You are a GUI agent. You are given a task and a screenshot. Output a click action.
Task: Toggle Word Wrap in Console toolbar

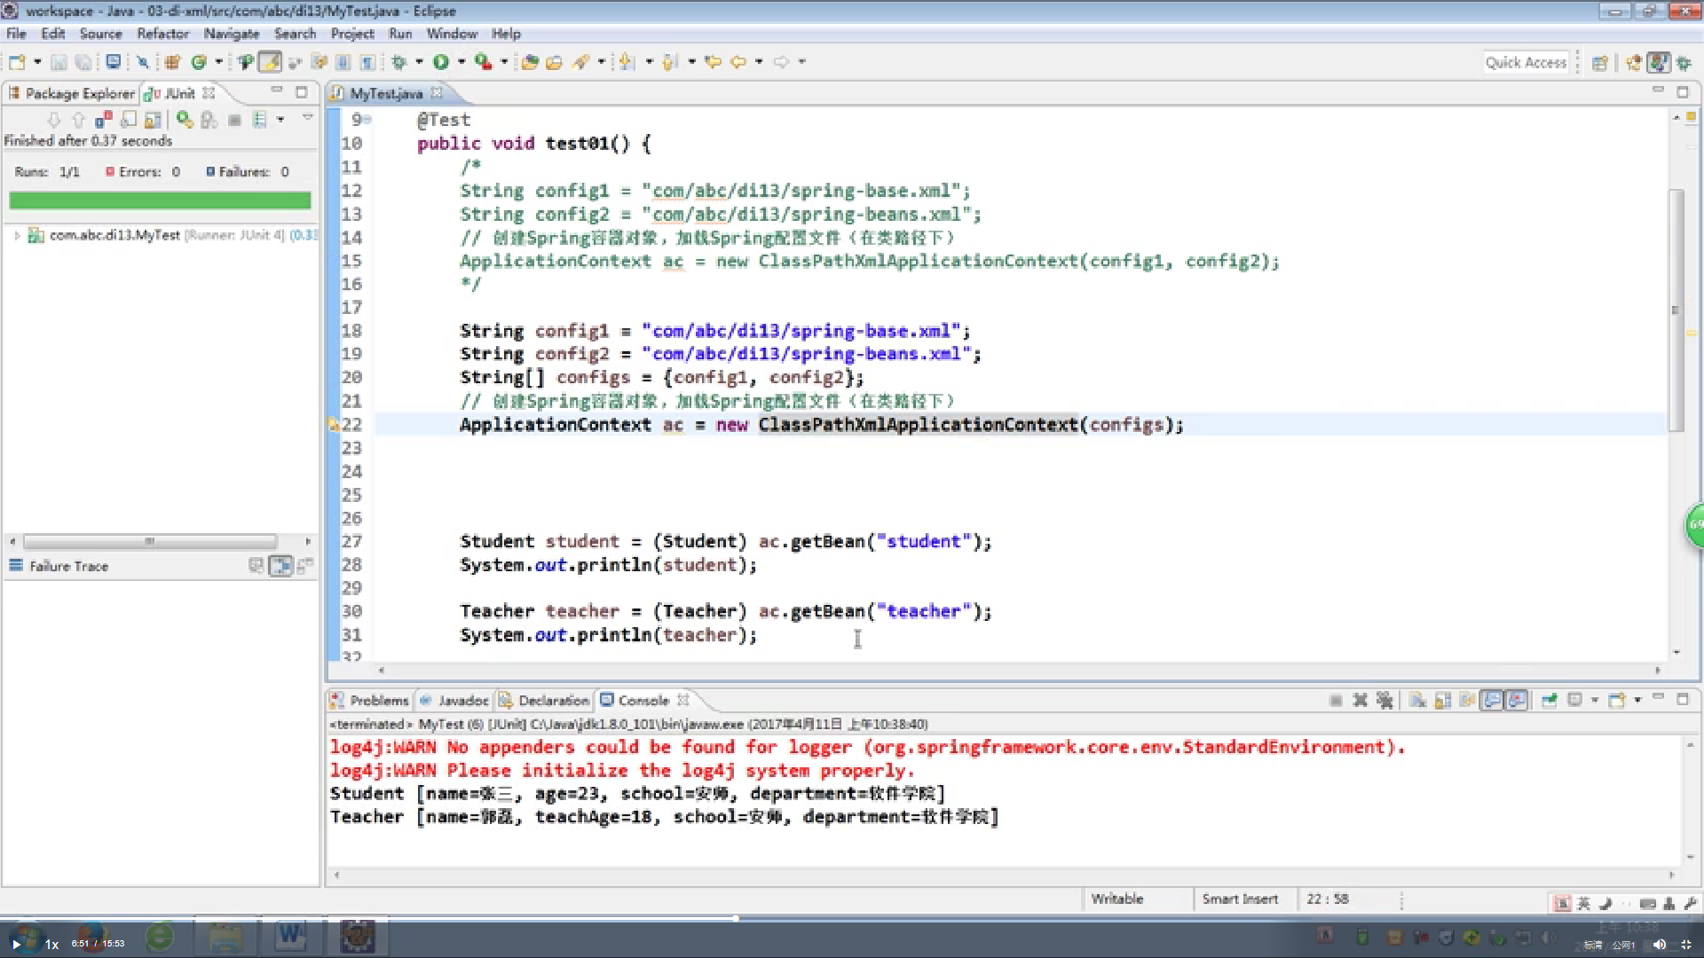(1468, 701)
